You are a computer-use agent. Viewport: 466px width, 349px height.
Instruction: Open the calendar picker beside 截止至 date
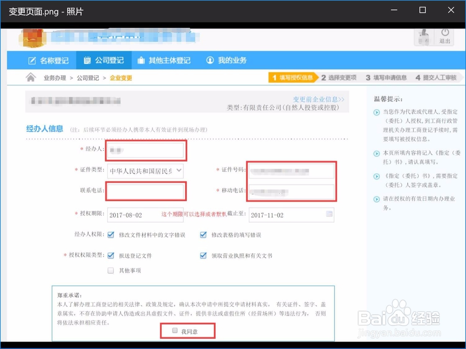point(329,215)
